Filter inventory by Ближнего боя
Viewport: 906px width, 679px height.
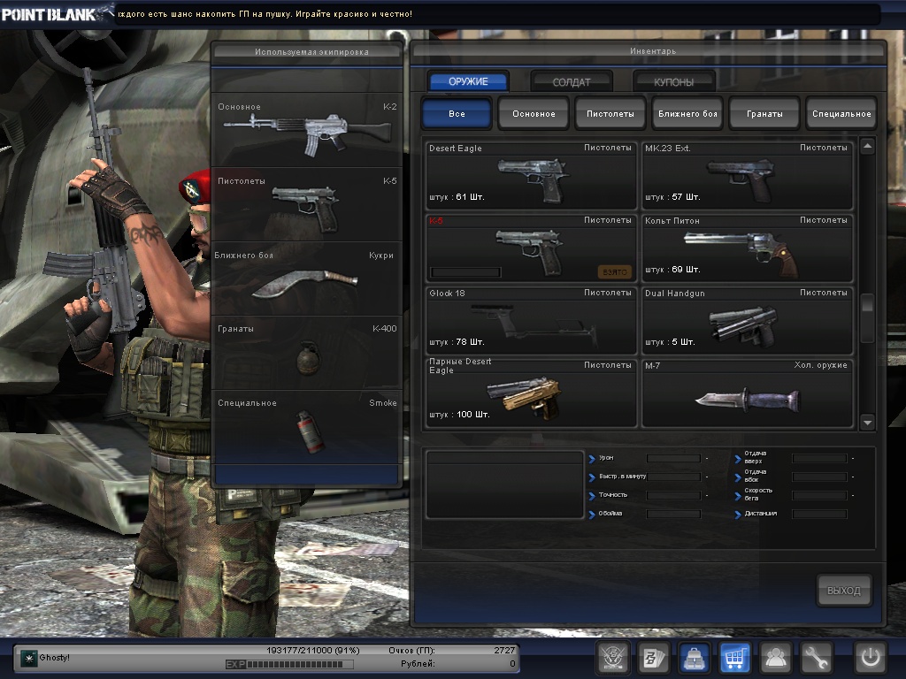[x=687, y=114]
